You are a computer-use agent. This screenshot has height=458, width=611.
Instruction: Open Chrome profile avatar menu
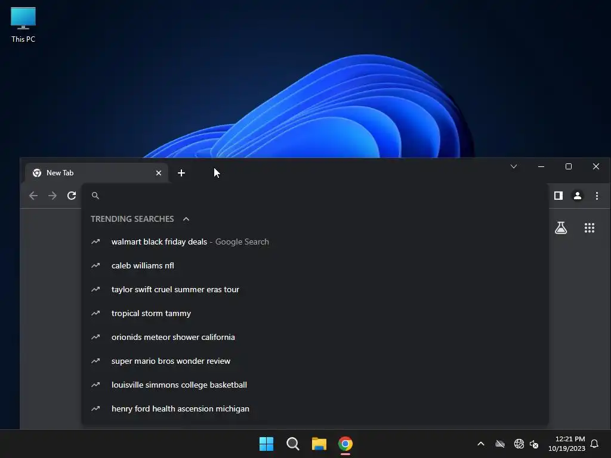(x=578, y=196)
